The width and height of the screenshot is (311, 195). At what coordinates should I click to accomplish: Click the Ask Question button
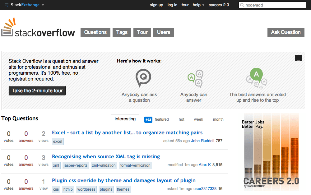286,32
